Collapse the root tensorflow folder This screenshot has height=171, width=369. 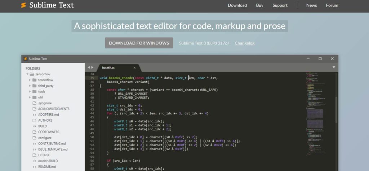(x=27, y=74)
